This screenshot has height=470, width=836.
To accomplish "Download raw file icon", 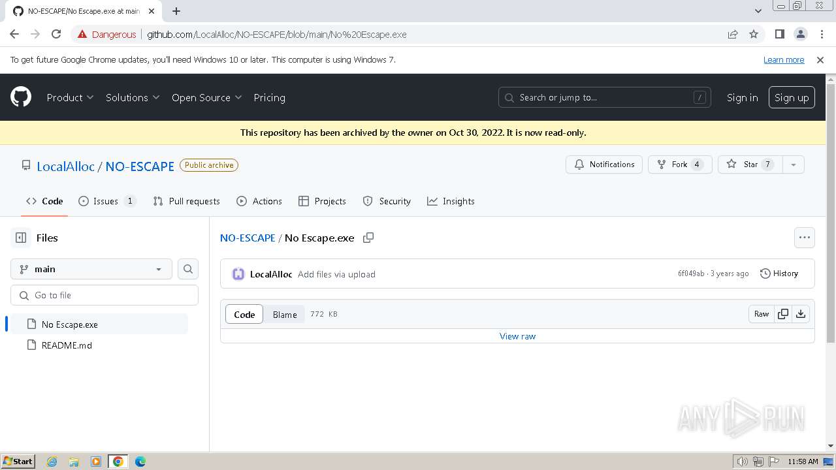I will coord(801,314).
